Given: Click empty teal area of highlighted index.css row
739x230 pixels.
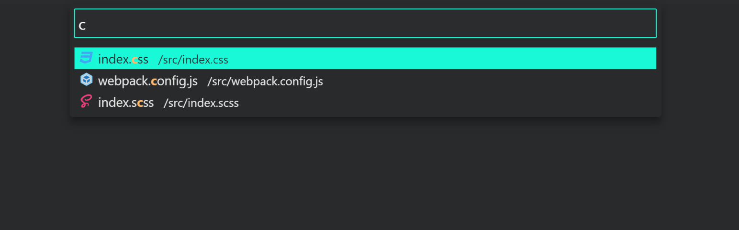Looking at the screenshot, I should pyautogui.click(x=440, y=58).
